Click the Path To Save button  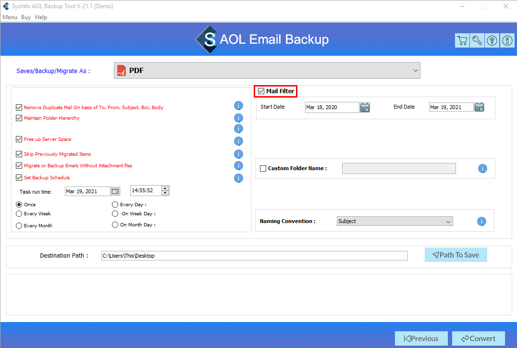tap(455, 255)
